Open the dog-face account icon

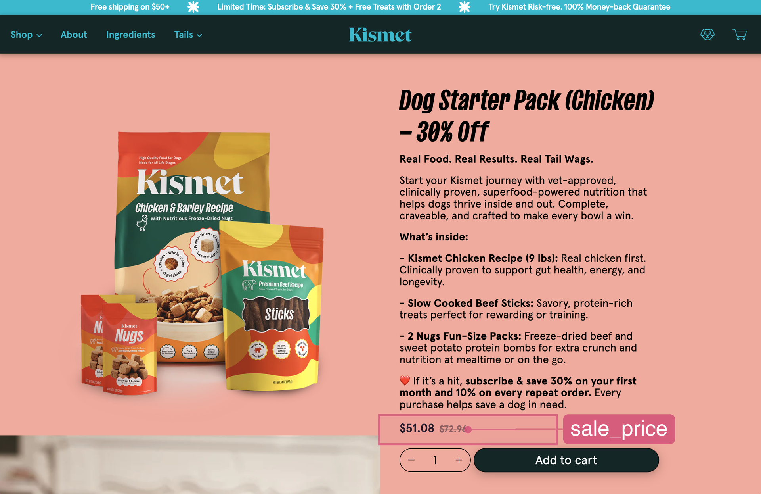(707, 35)
